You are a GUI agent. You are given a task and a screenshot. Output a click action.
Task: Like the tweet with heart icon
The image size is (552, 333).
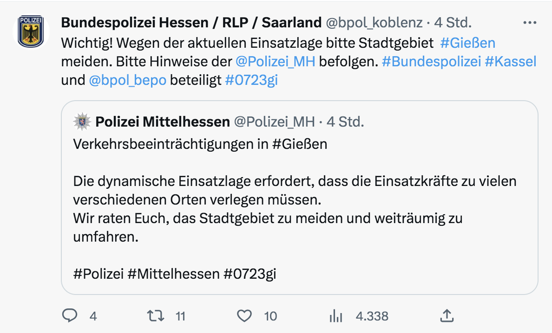pos(244,316)
